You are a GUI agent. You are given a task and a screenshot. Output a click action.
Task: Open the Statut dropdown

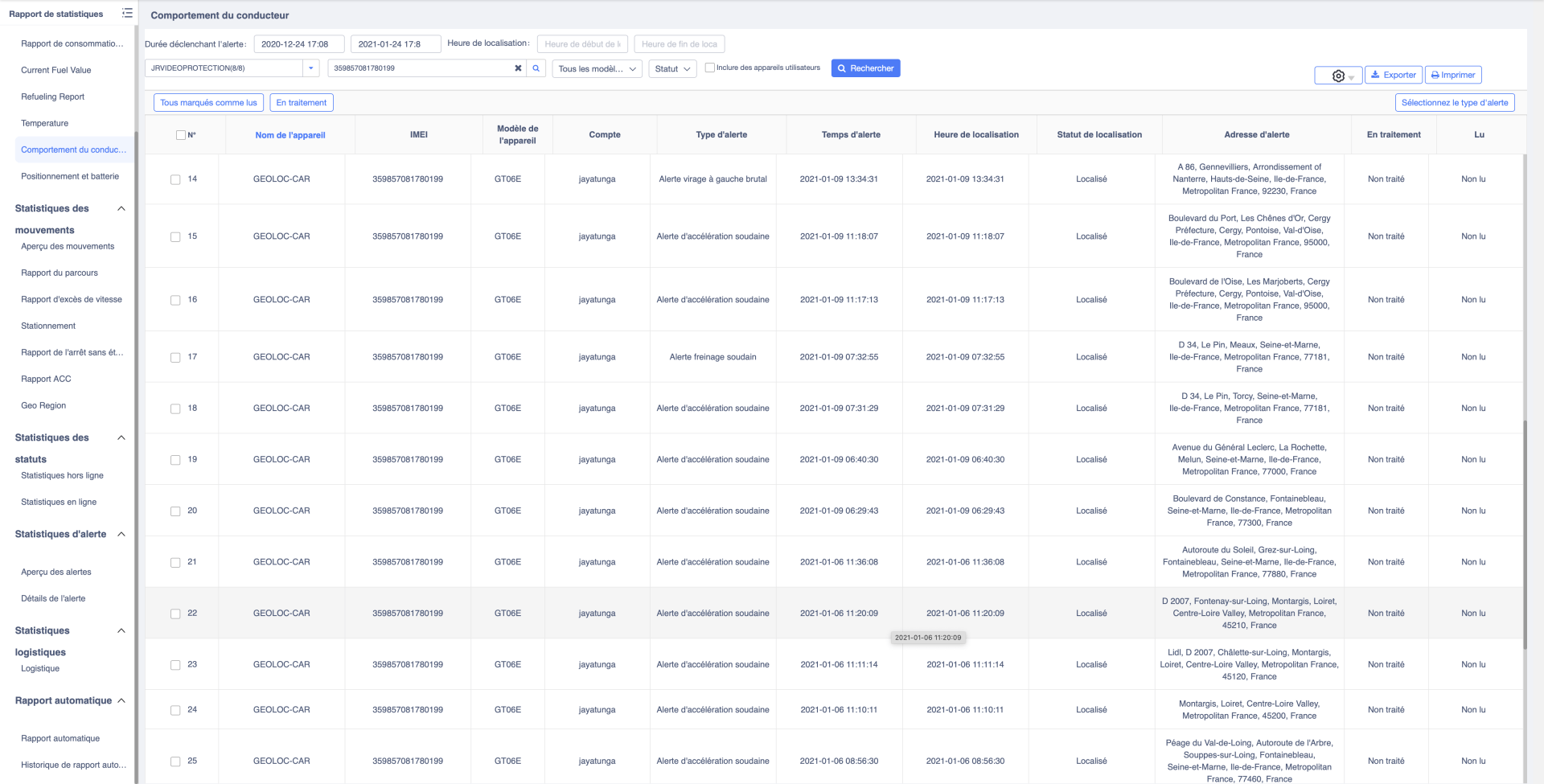tap(672, 69)
